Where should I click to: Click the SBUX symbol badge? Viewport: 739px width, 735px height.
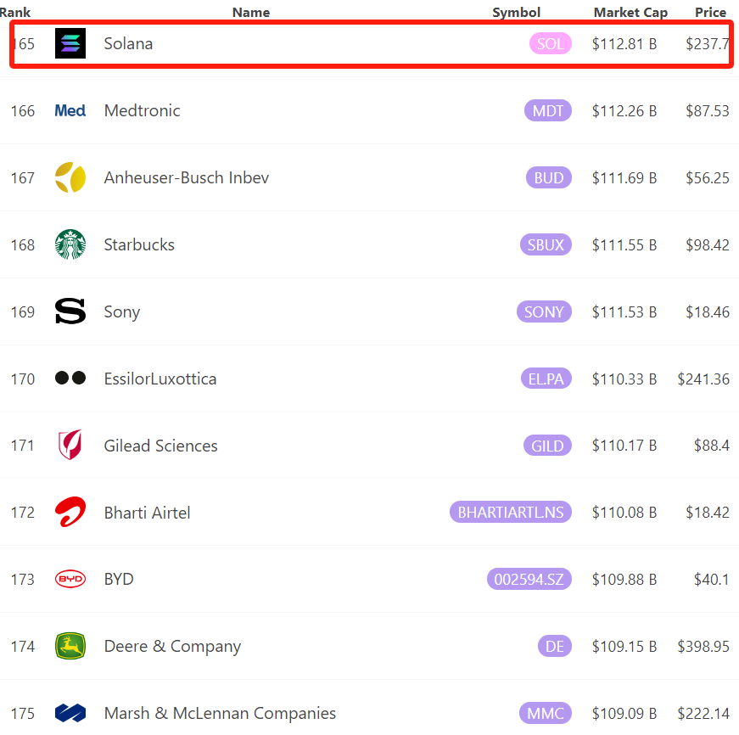546,244
